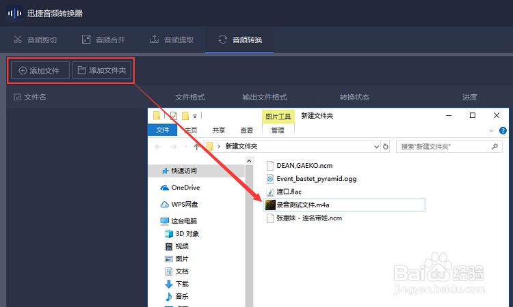This screenshot has height=307, width=513.
Task: Click the new folder icon in title bar
Action: click(x=185, y=115)
